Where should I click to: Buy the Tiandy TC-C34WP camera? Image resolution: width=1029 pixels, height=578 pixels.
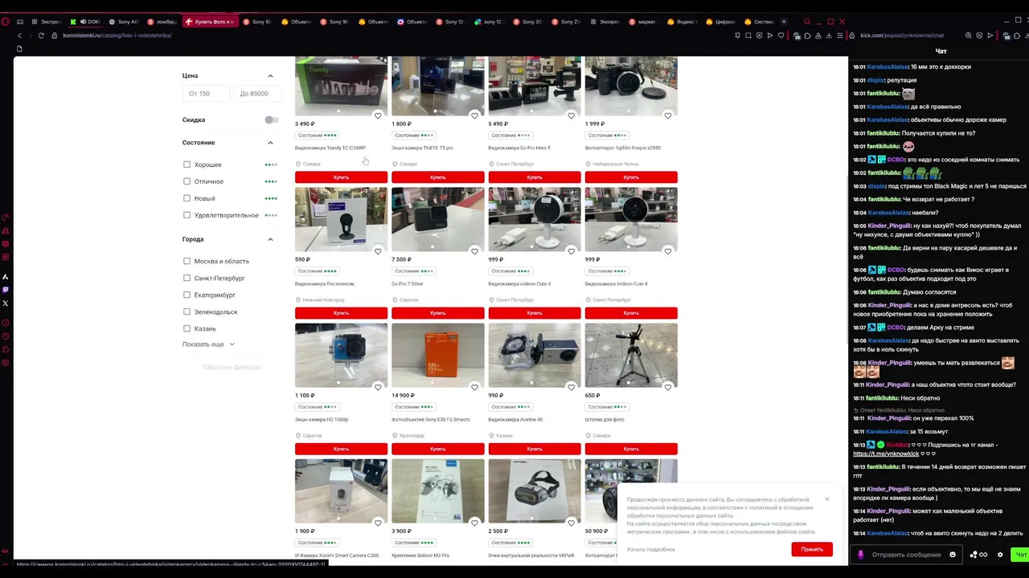(x=341, y=177)
